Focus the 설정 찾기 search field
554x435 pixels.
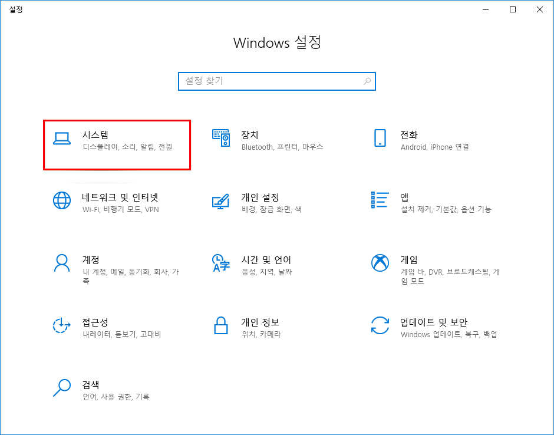276,81
